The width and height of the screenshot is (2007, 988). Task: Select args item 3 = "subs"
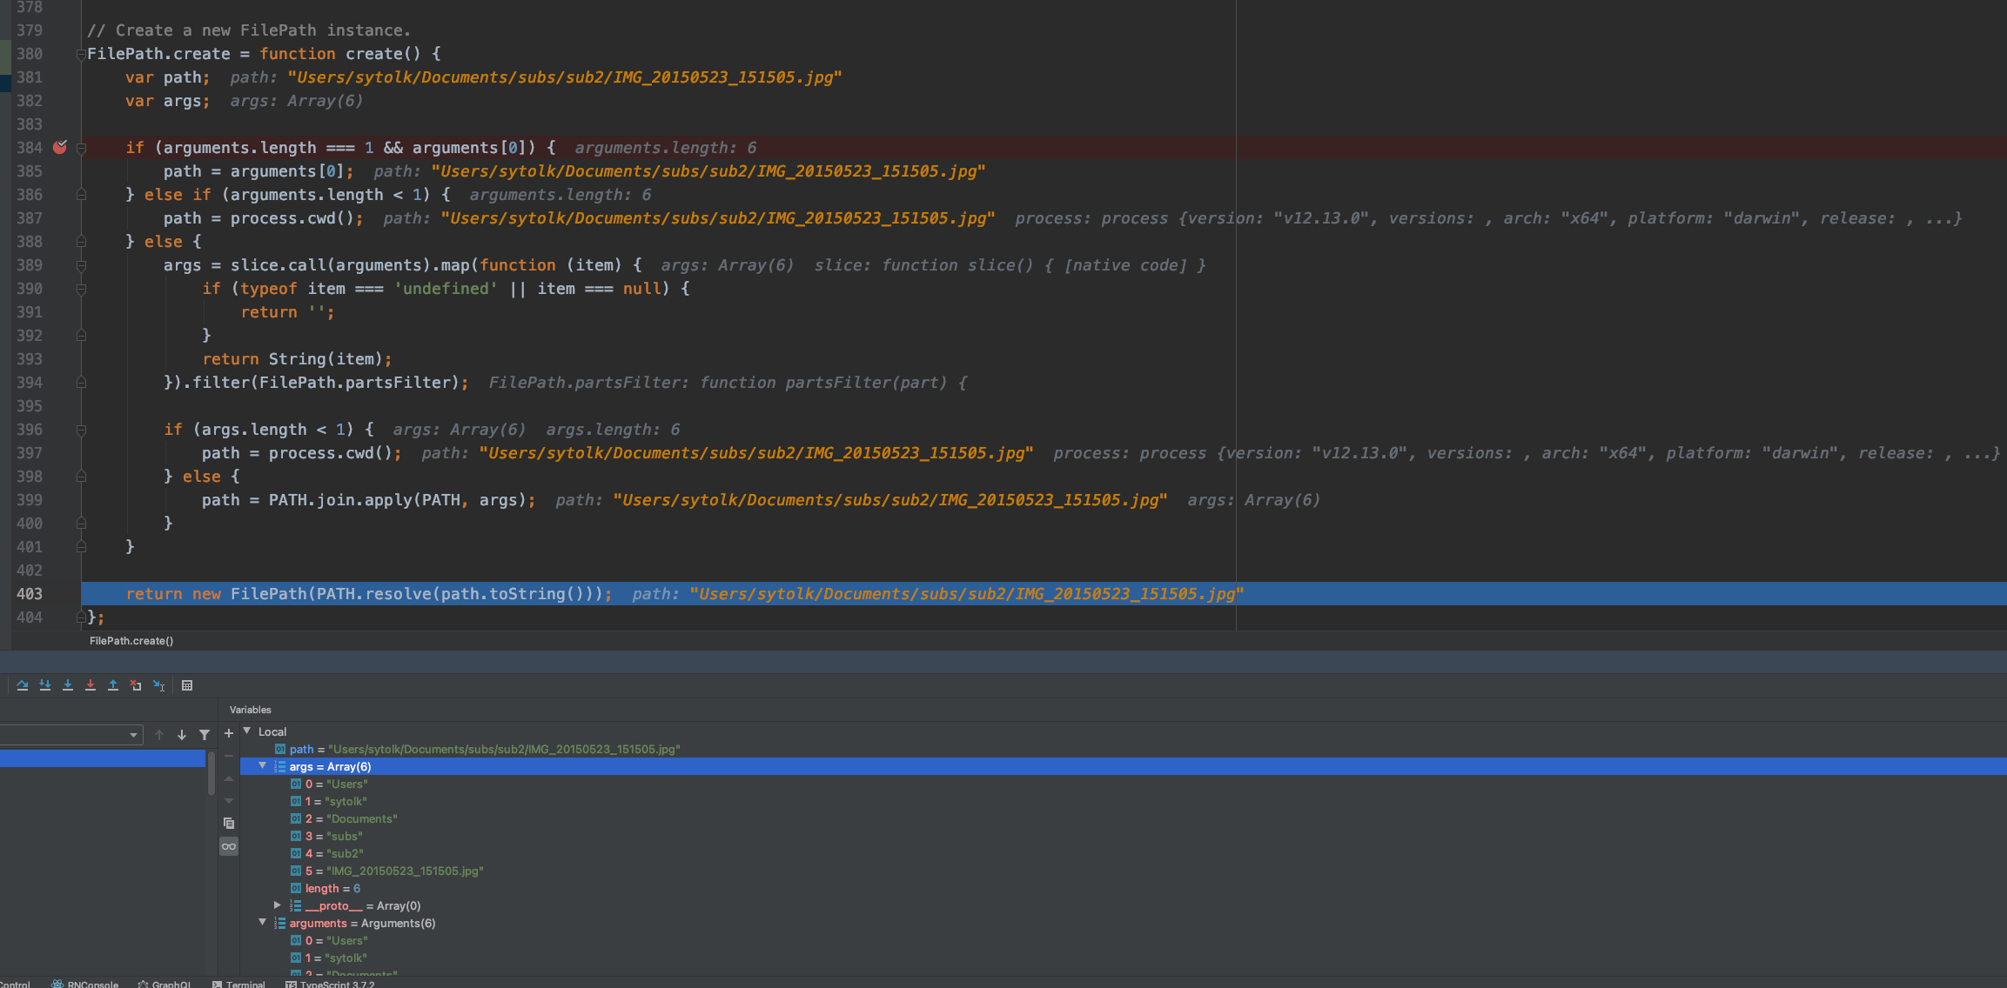click(1123, 836)
